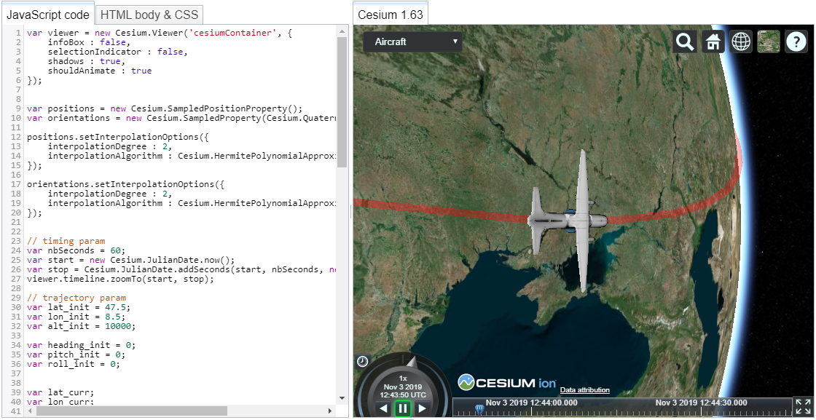Open the navigation help panel
The image size is (816, 420).
(796, 41)
